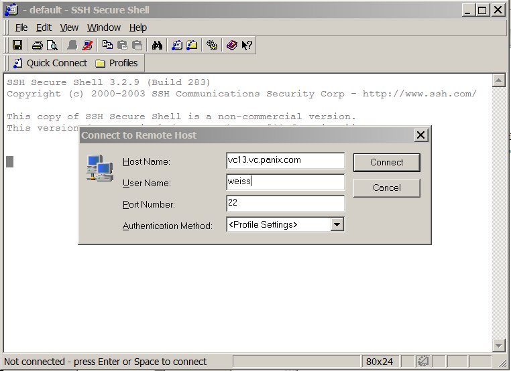Expand the Authentication Method dropdown arrow
Image resolution: width=511 pixels, height=371 pixels.
[x=337, y=224]
